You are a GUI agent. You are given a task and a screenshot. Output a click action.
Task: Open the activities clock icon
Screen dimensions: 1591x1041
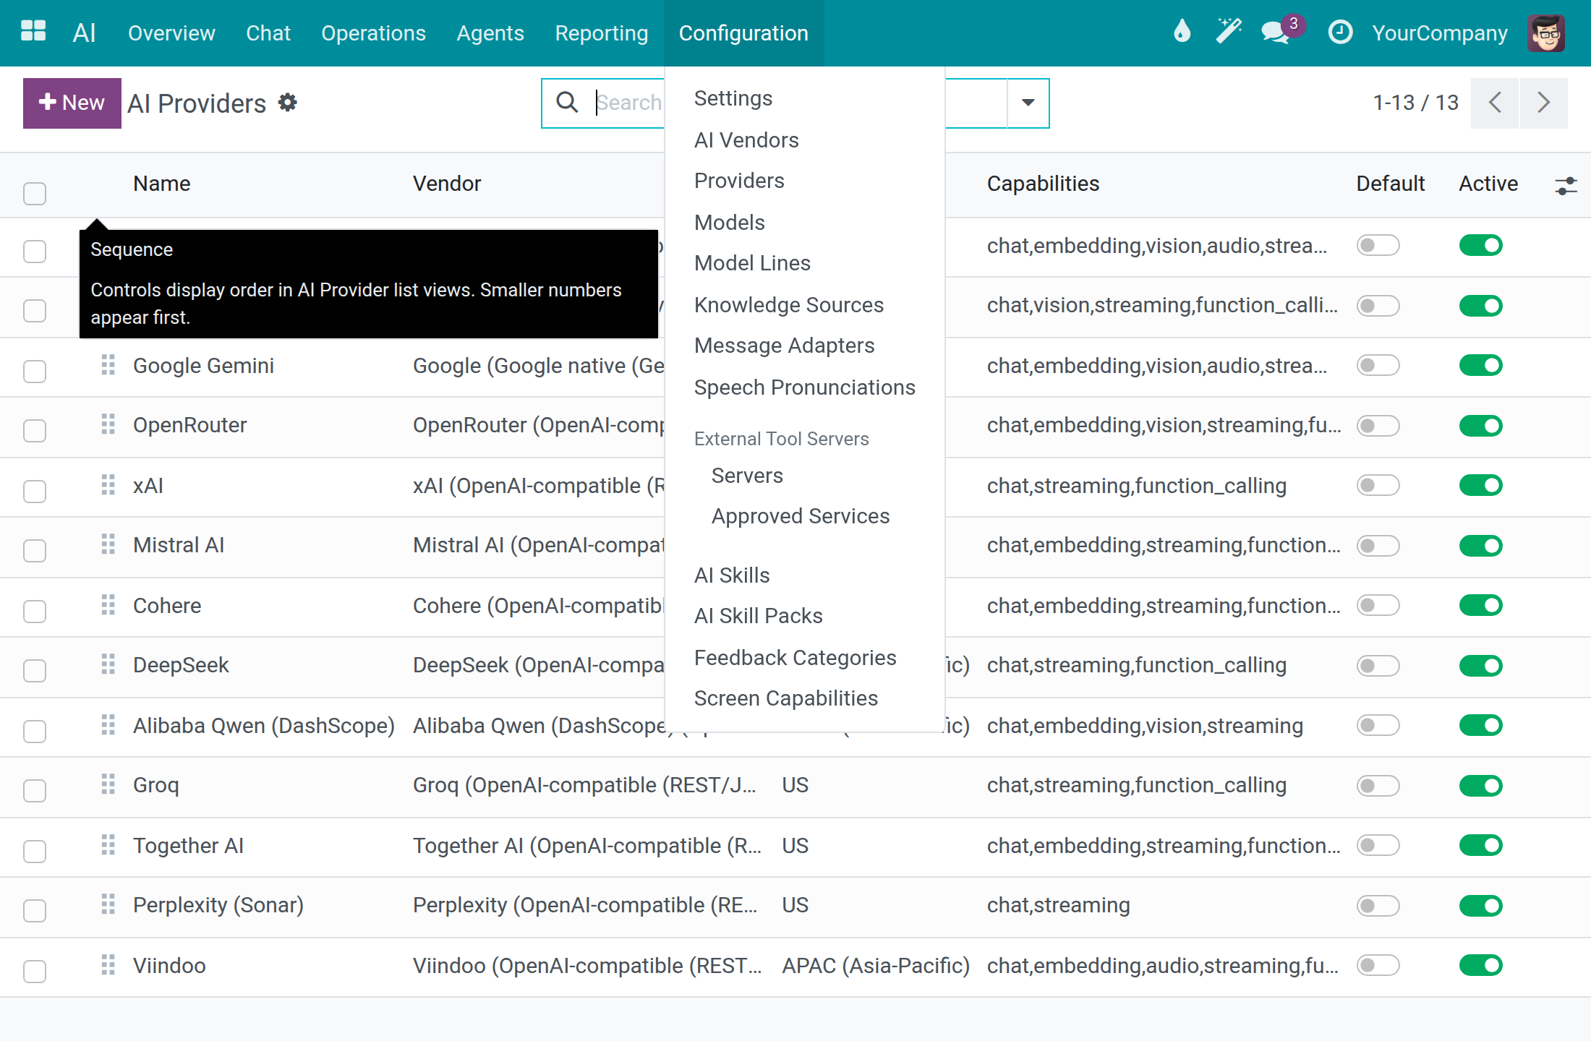pos(1340,33)
